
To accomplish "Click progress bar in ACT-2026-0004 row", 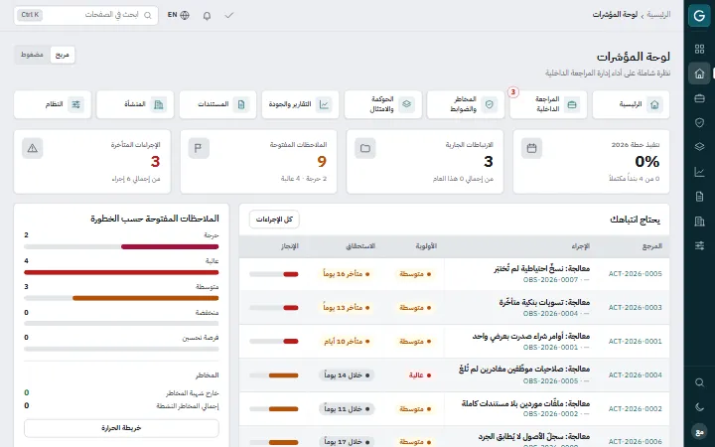I will [274, 375].
